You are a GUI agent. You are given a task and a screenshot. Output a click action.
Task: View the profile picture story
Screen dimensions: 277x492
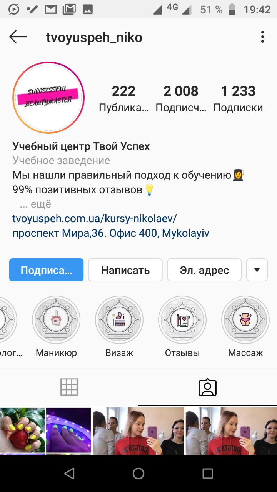pyautogui.click(x=48, y=98)
